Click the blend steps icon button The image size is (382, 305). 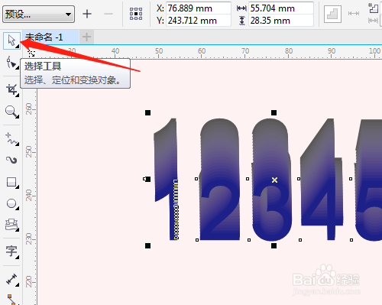332,14
